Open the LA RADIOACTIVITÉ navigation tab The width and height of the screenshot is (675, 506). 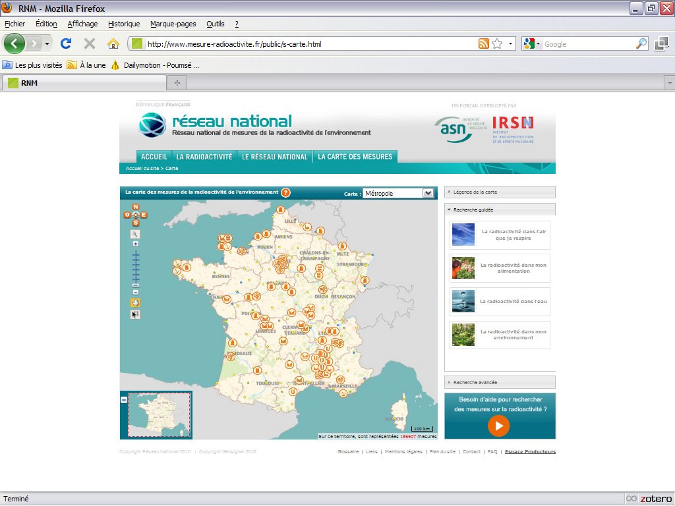click(x=204, y=157)
